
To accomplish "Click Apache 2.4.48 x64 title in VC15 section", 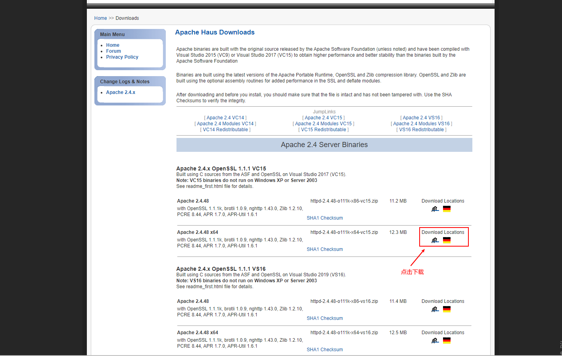I will pyautogui.click(x=198, y=232).
